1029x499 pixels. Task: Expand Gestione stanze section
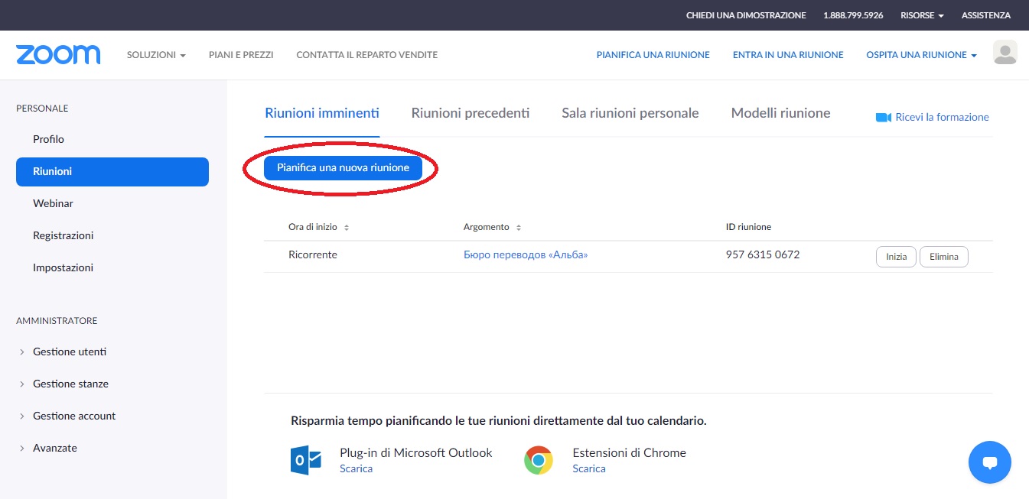(x=70, y=384)
